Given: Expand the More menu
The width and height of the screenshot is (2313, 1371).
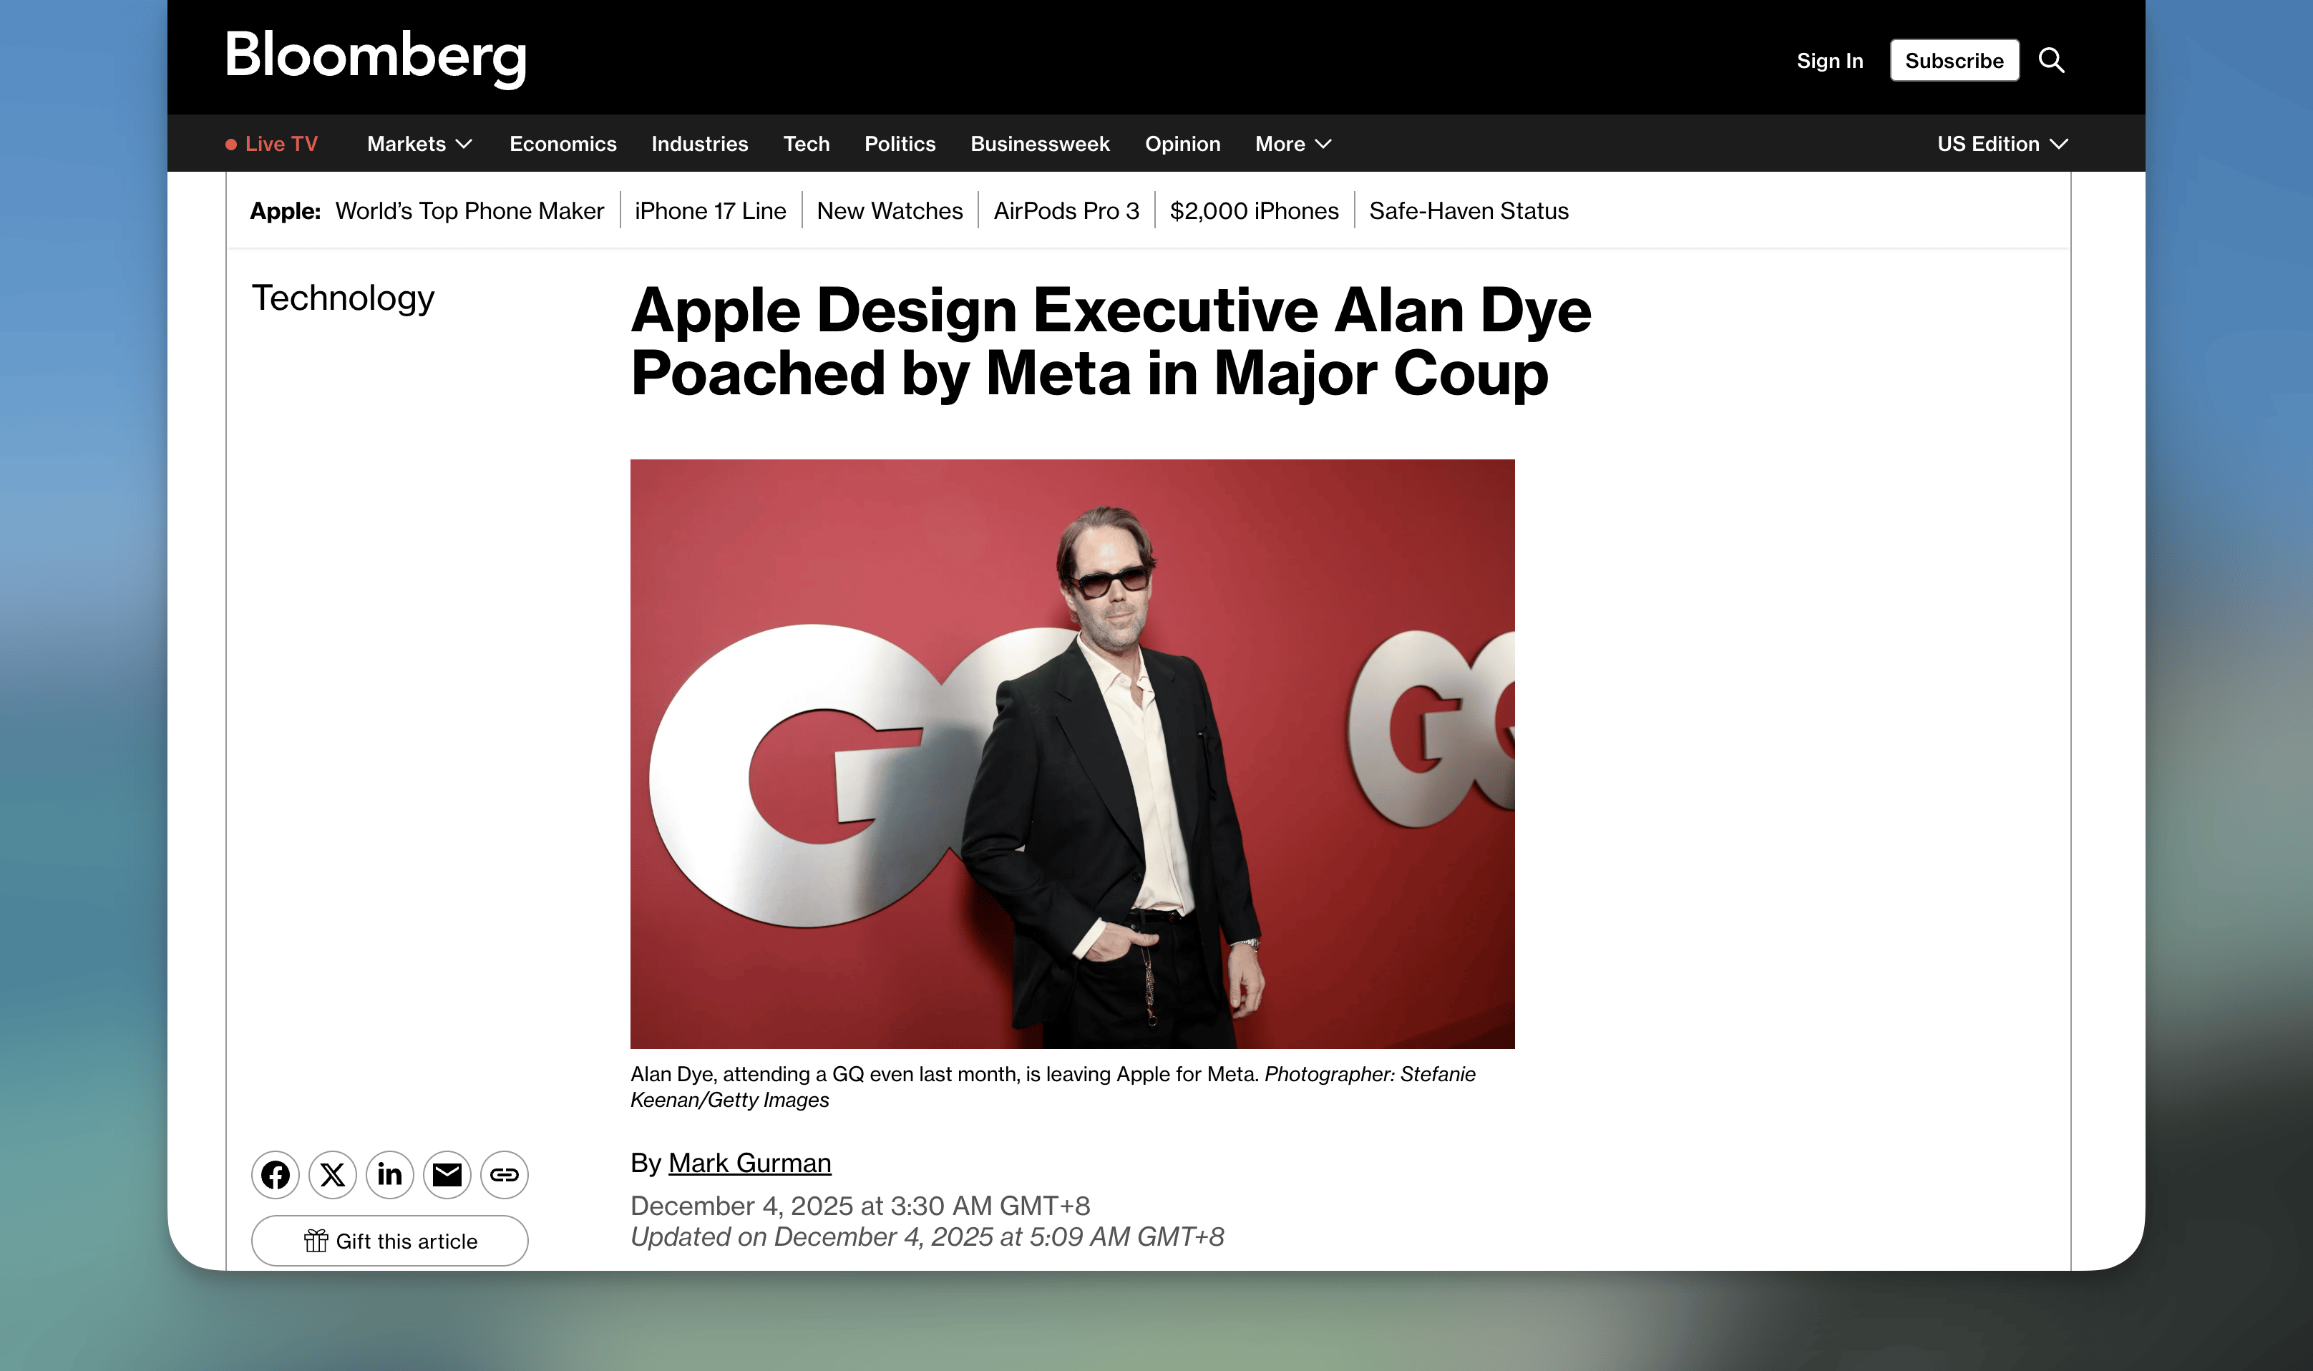Looking at the screenshot, I should coord(1292,144).
